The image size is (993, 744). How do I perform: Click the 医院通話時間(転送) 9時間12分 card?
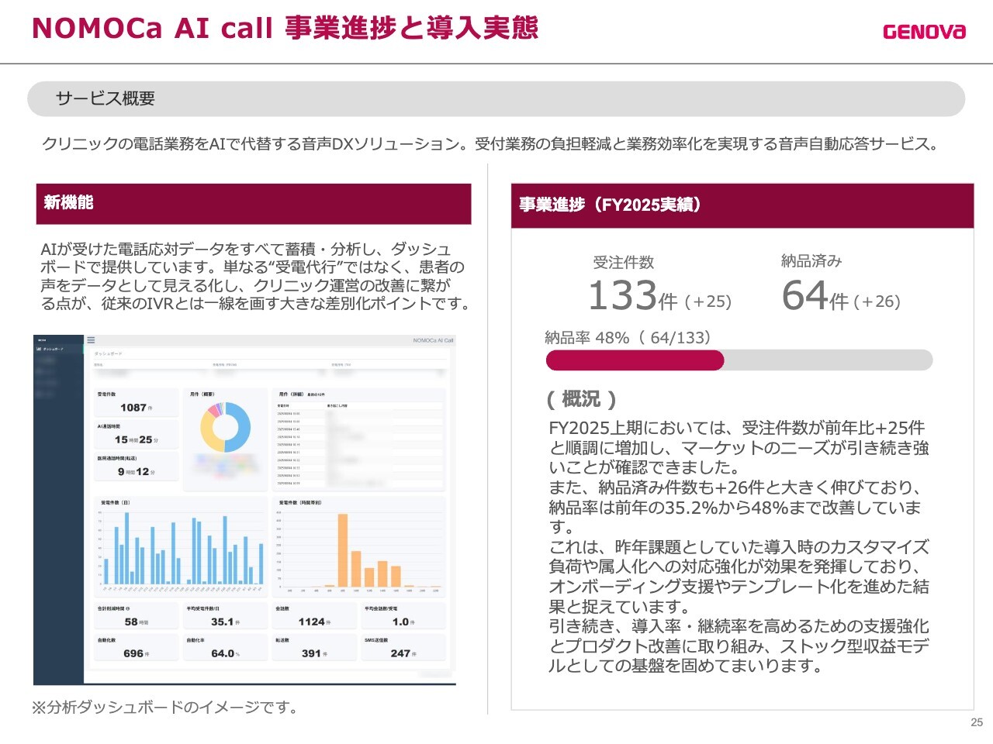(x=136, y=467)
